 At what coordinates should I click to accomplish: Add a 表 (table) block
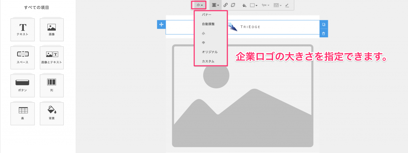coord(23,114)
